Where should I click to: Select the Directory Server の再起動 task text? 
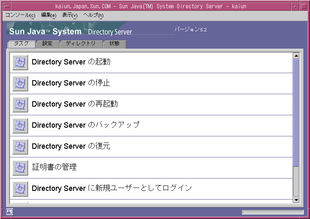click(x=75, y=104)
